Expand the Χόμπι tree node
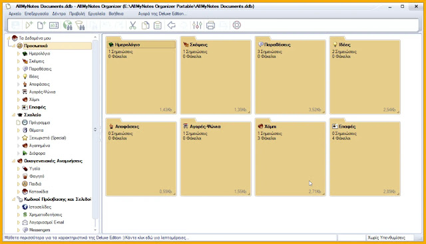Image resolution: width=426 pixels, height=244 pixels. pos(19,99)
